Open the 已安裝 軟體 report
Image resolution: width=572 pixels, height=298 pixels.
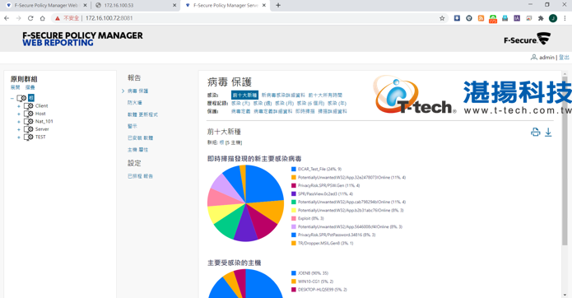click(140, 137)
